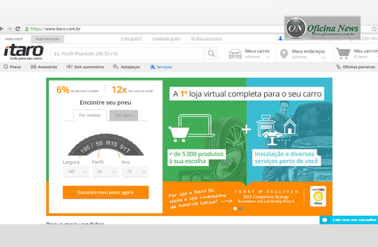Open the Acessórios menu
The image size is (378, 247).
tap(48, 67)
